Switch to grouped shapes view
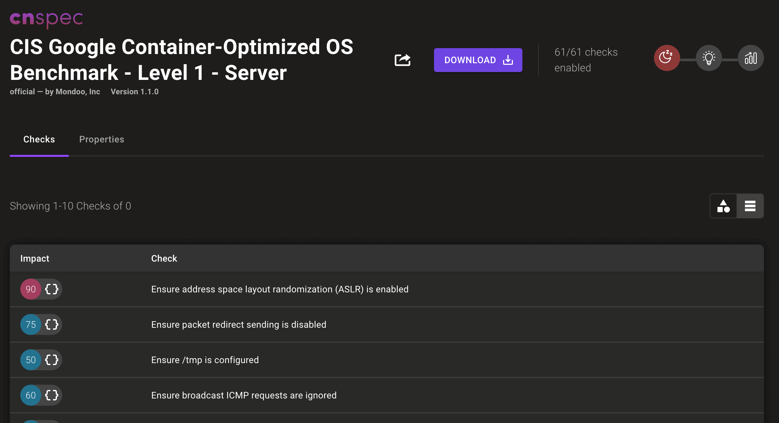 tap(723, 206)
